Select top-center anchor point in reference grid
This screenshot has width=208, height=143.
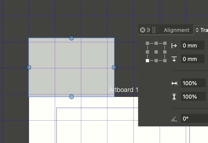(x=156, y=43)
